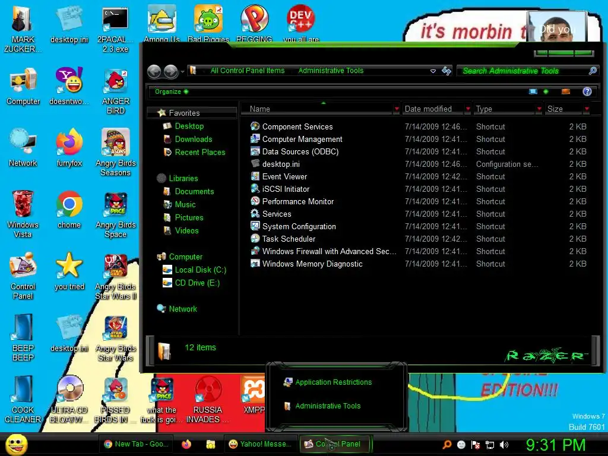The width and height of the screenshot is (608, 456).
Task: Click Administrative Tools breadcrumb in address bar
Action: pos(331,71)
